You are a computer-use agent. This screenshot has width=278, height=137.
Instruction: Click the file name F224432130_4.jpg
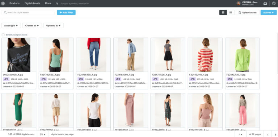coord(236,75)
